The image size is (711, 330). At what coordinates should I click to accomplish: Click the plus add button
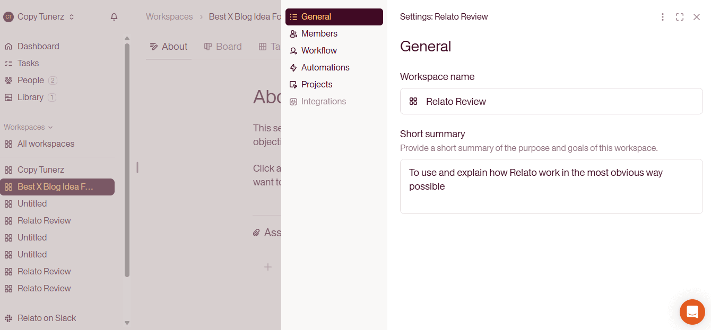[x=268, y=267]
